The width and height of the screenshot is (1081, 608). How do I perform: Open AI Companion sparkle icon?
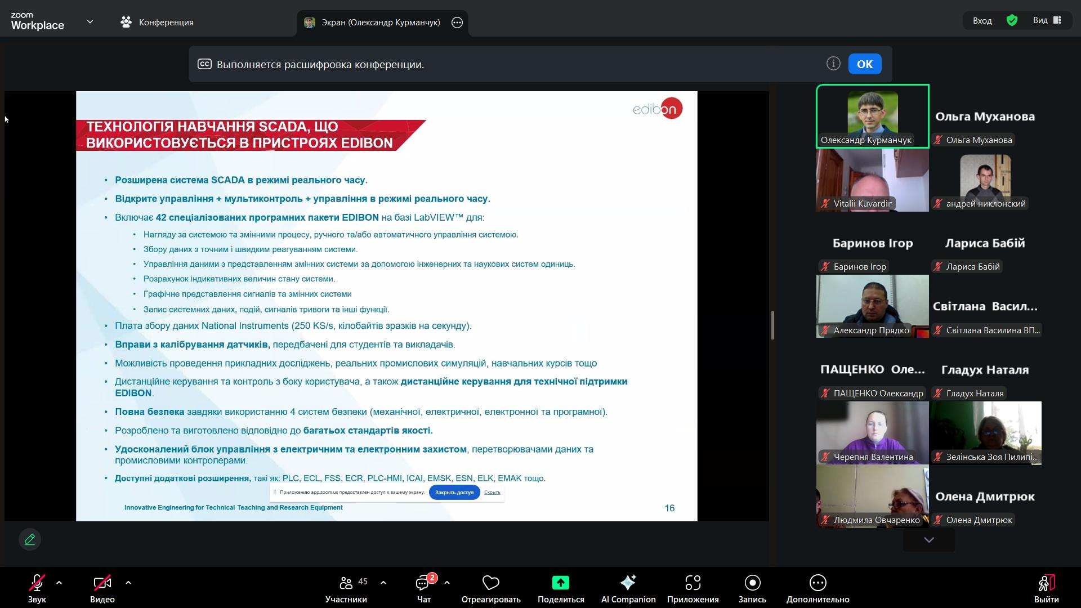click(628, 583)
